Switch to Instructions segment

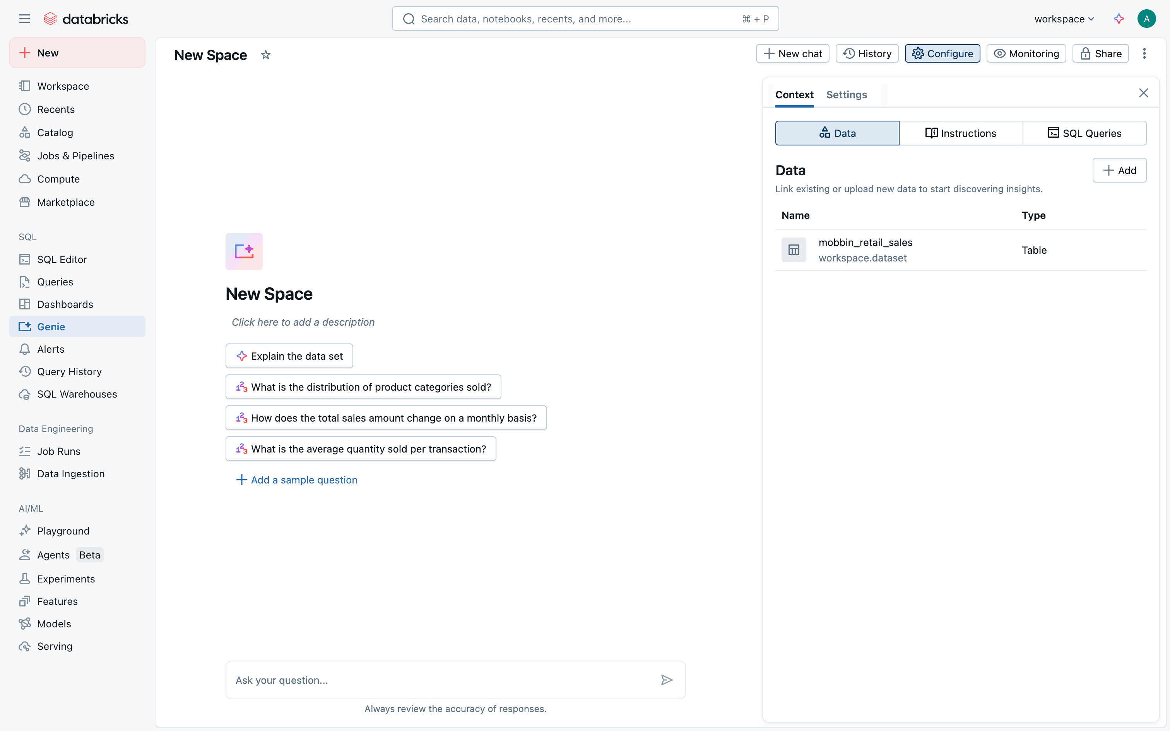tap(960, 133)
